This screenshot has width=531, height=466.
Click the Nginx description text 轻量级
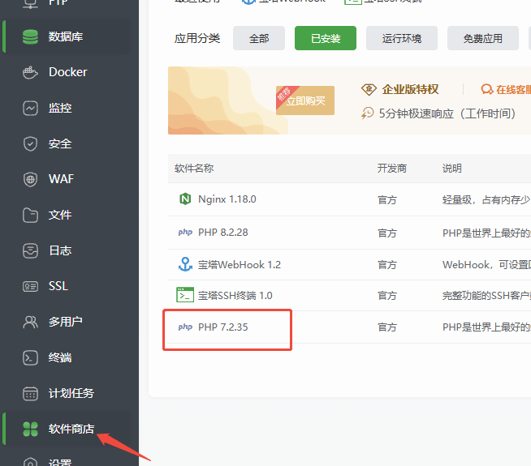coord(486,199)
